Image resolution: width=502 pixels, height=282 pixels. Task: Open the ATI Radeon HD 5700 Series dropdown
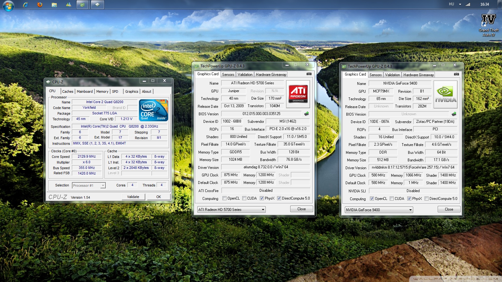pyautogui.click(x=231, y=209)
